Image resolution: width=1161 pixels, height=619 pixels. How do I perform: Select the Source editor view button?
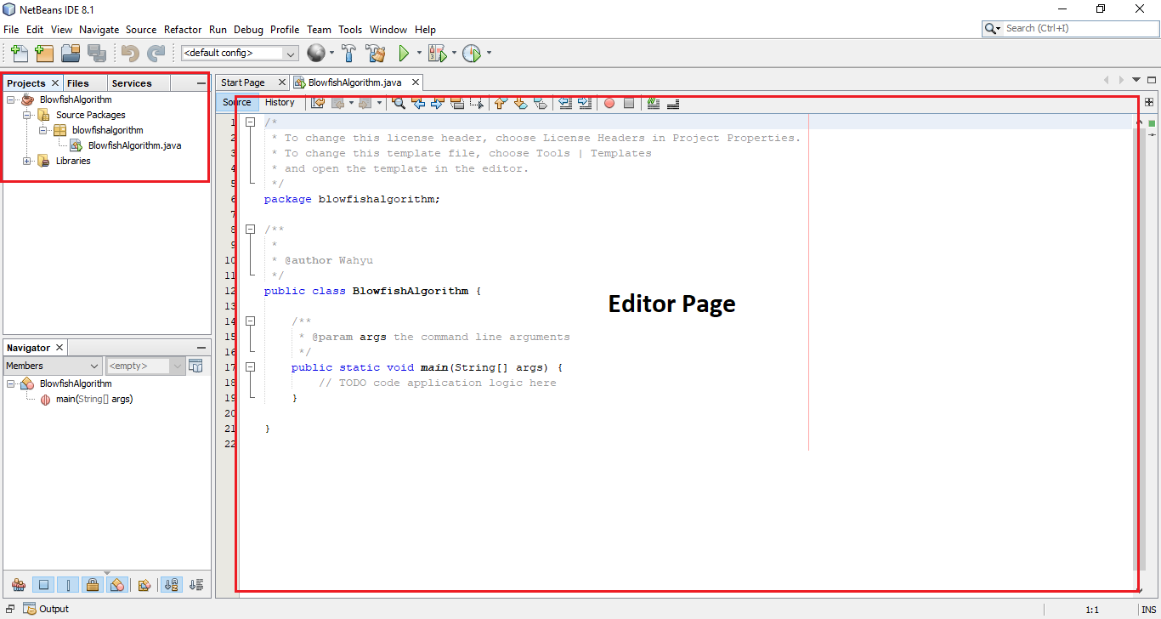pyautogui.click(x=237, y=103)
